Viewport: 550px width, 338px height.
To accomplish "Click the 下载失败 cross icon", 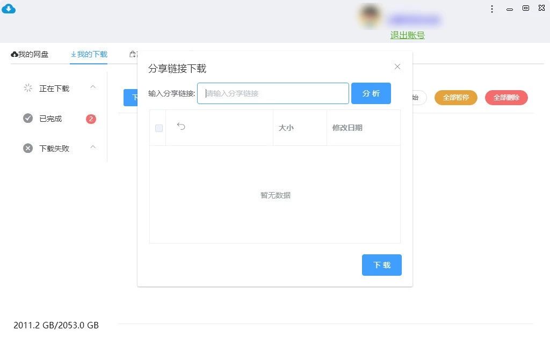I will [28, 148].
